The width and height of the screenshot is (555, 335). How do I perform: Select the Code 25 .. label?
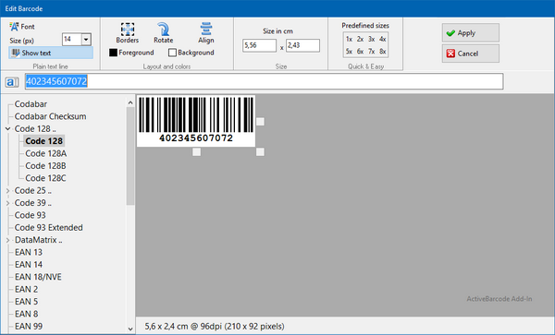click(33, 191)
